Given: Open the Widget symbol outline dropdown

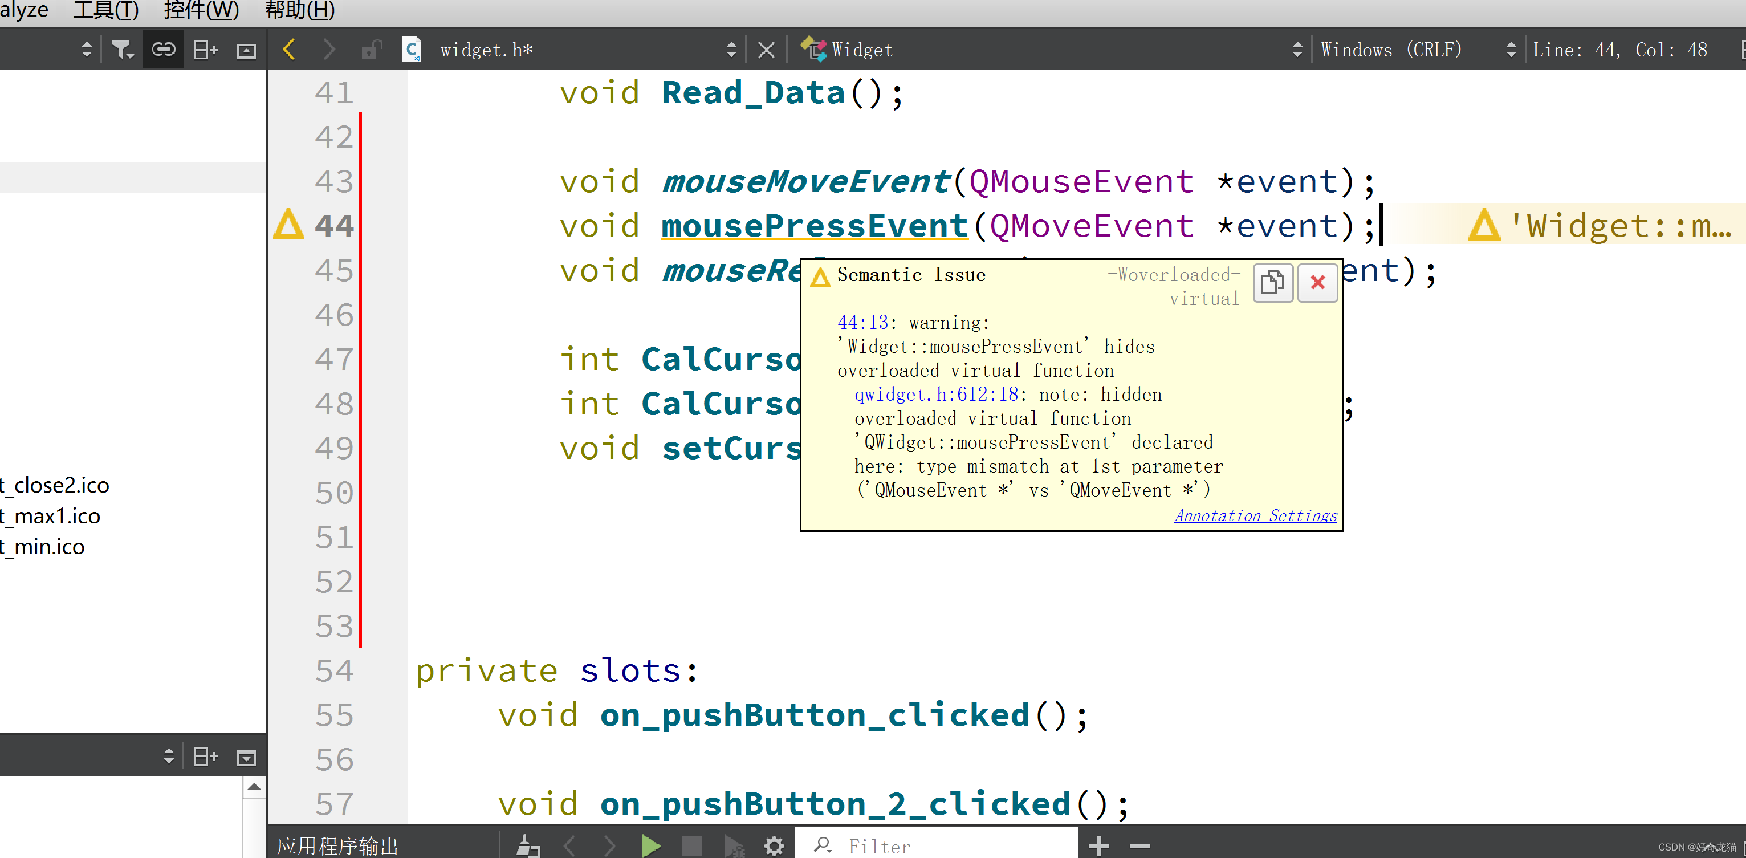Looking at the screenshot, I should (x=1297, y=50).
